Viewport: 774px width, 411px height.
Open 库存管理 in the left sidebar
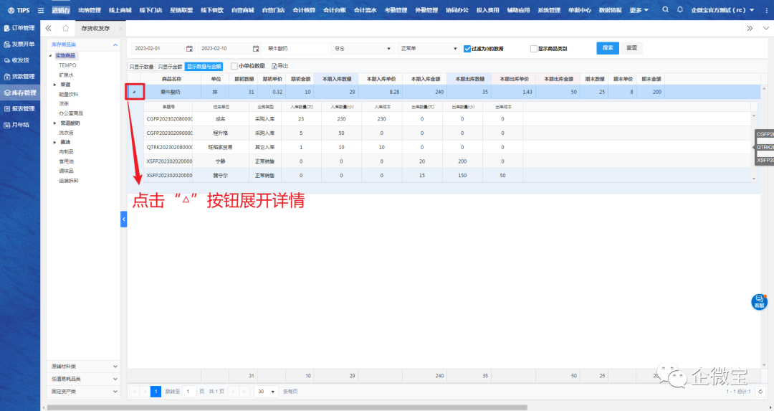19,93
